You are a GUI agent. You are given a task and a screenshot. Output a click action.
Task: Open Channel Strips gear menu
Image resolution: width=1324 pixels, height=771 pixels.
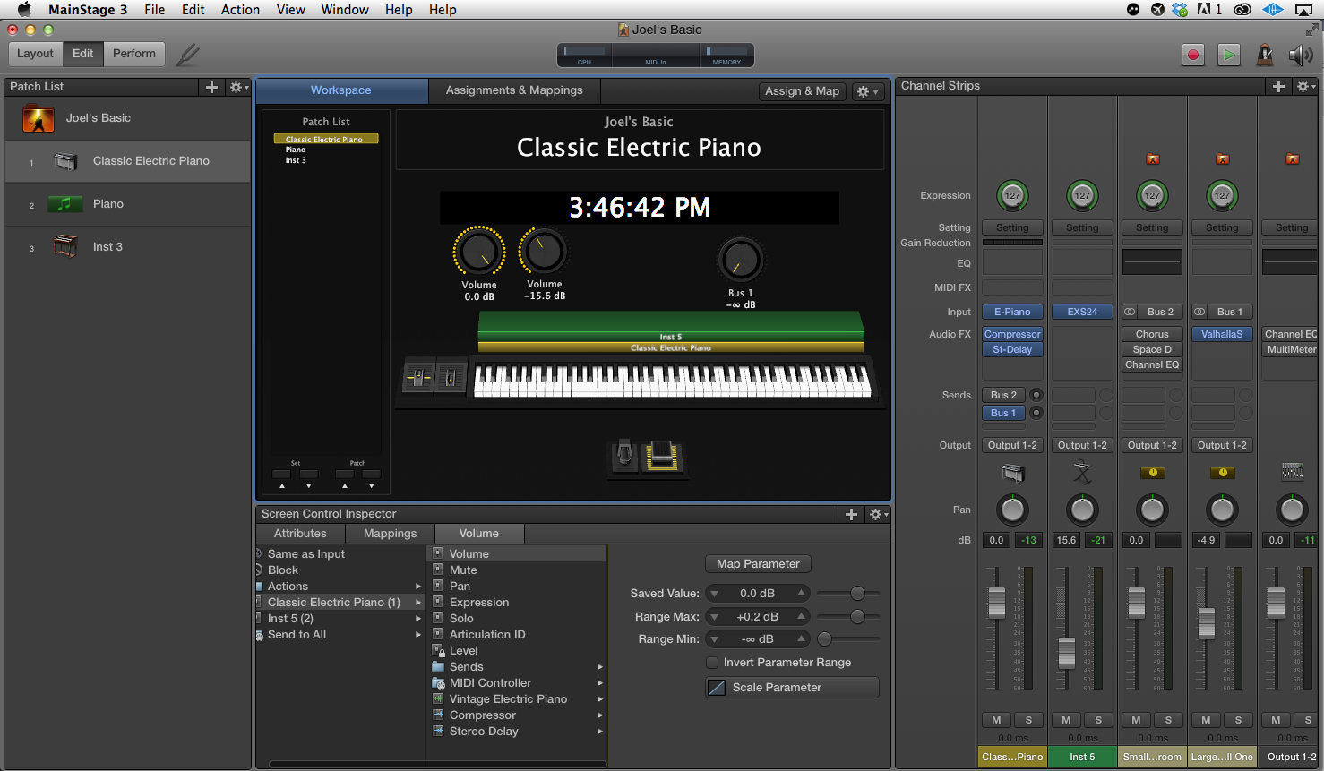click(1305, 86)
